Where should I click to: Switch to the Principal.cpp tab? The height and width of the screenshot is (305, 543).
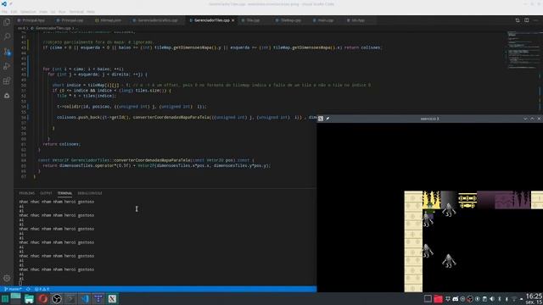click(70, 20)
